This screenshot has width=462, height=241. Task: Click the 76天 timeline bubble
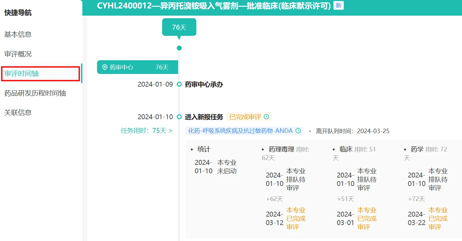click(x=179, y=27)
